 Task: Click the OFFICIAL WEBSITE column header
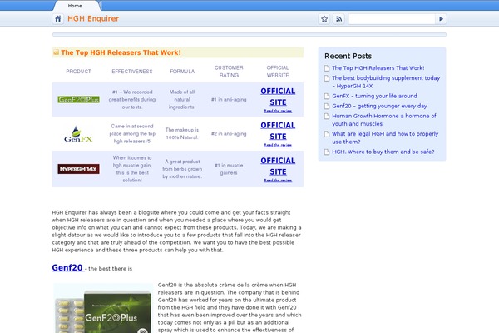[278, 72]
